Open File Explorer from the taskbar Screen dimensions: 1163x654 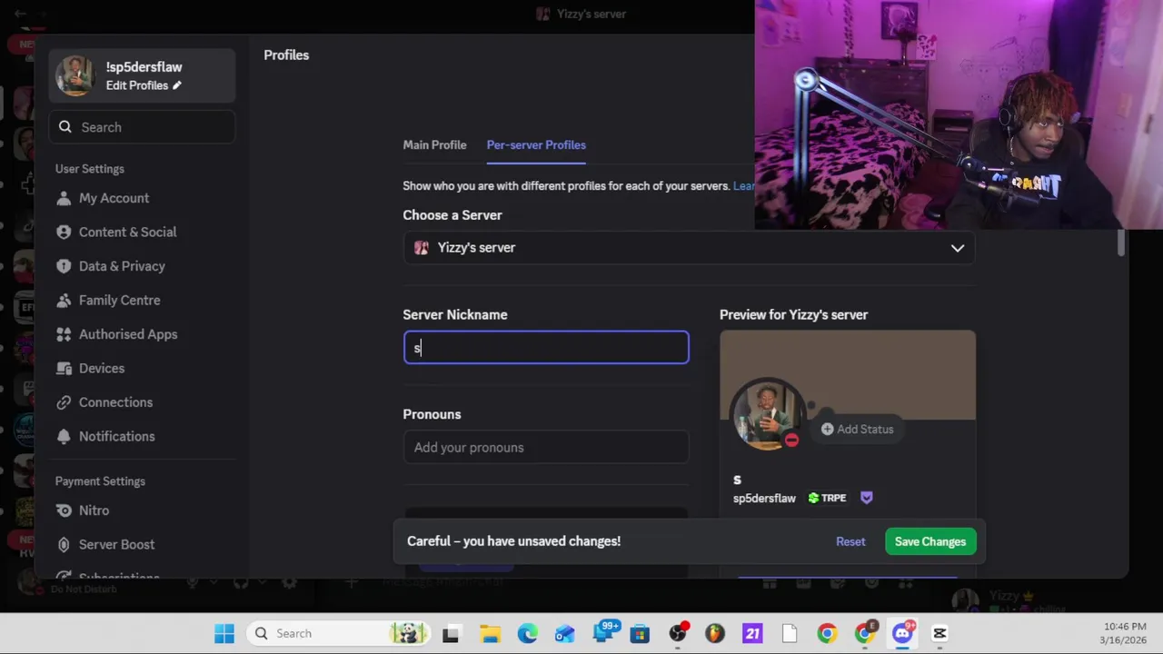click(x=490, y=633)
